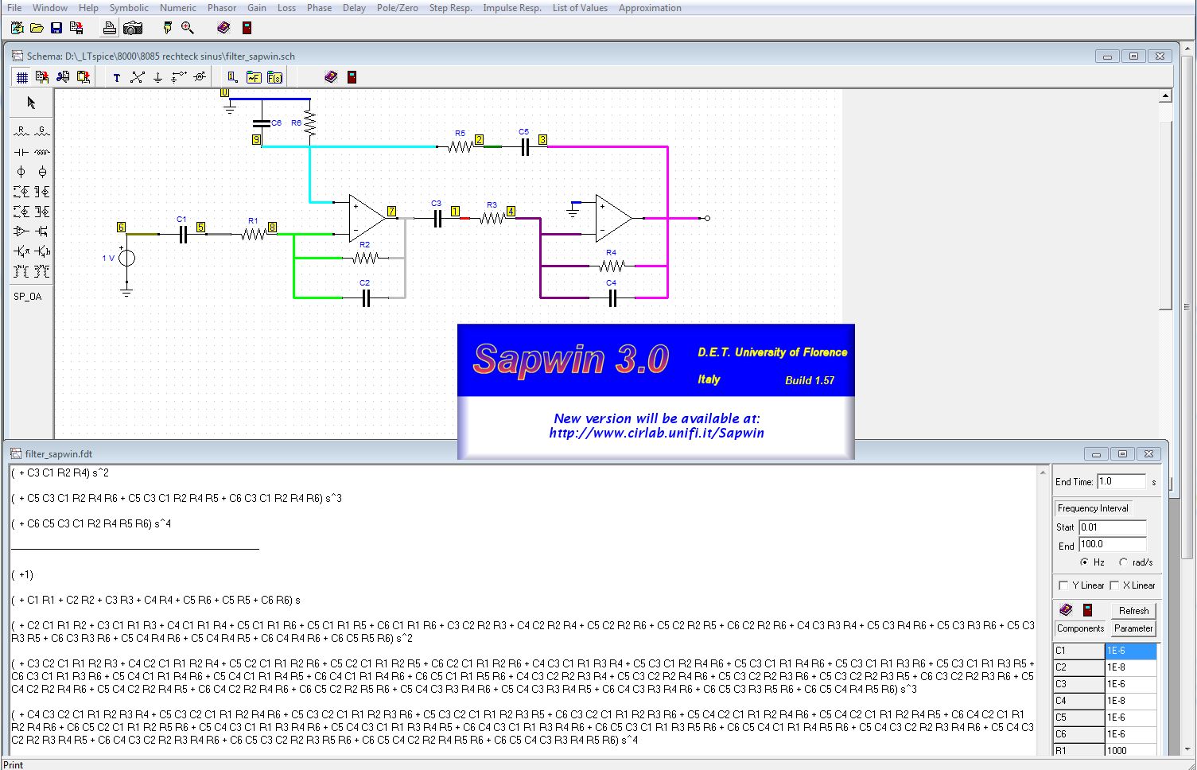Print with the printer icon
The height and width of the screenshot is (770, 1197).
(110, 28)
